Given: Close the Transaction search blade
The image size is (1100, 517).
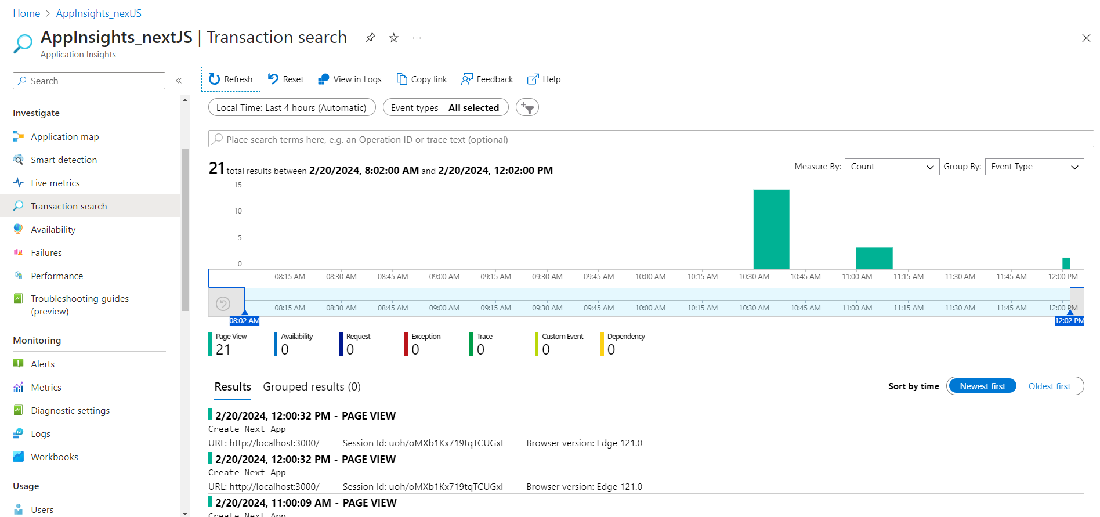Looking at the screenshot, I should point(1086,38).
